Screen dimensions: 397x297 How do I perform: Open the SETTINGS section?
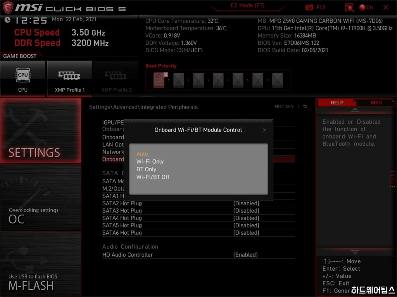click(x=41, y=131)
